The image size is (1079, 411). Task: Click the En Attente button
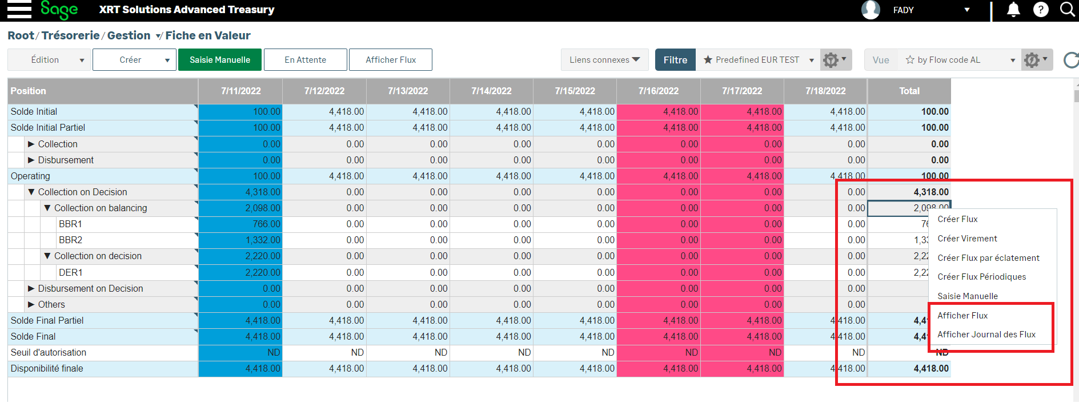pos(306,60)
